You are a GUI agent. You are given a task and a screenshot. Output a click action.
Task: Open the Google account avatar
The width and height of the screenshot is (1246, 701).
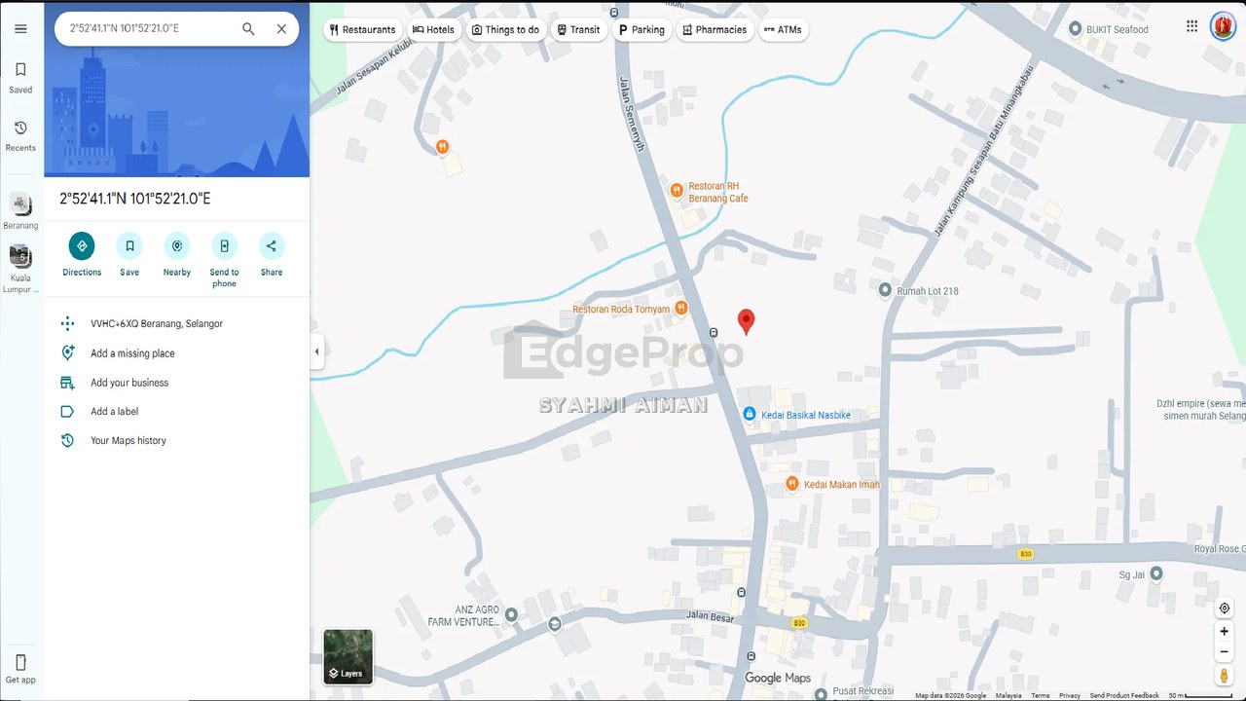click(1223, 26)
